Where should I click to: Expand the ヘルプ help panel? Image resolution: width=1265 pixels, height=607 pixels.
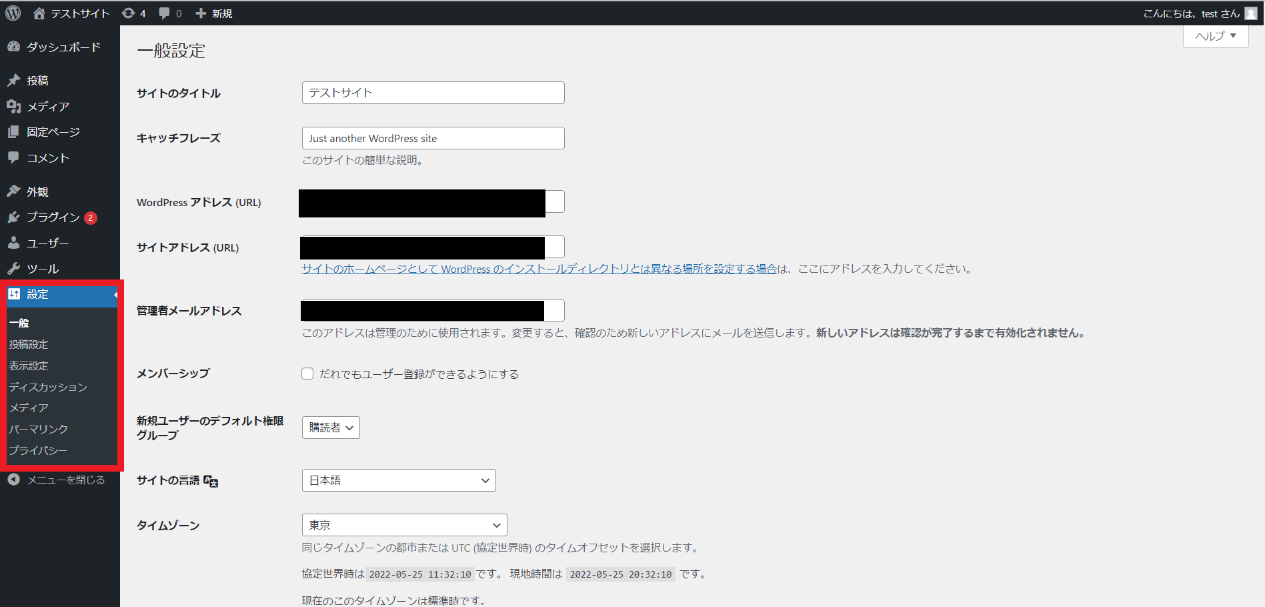point(1215,36)
